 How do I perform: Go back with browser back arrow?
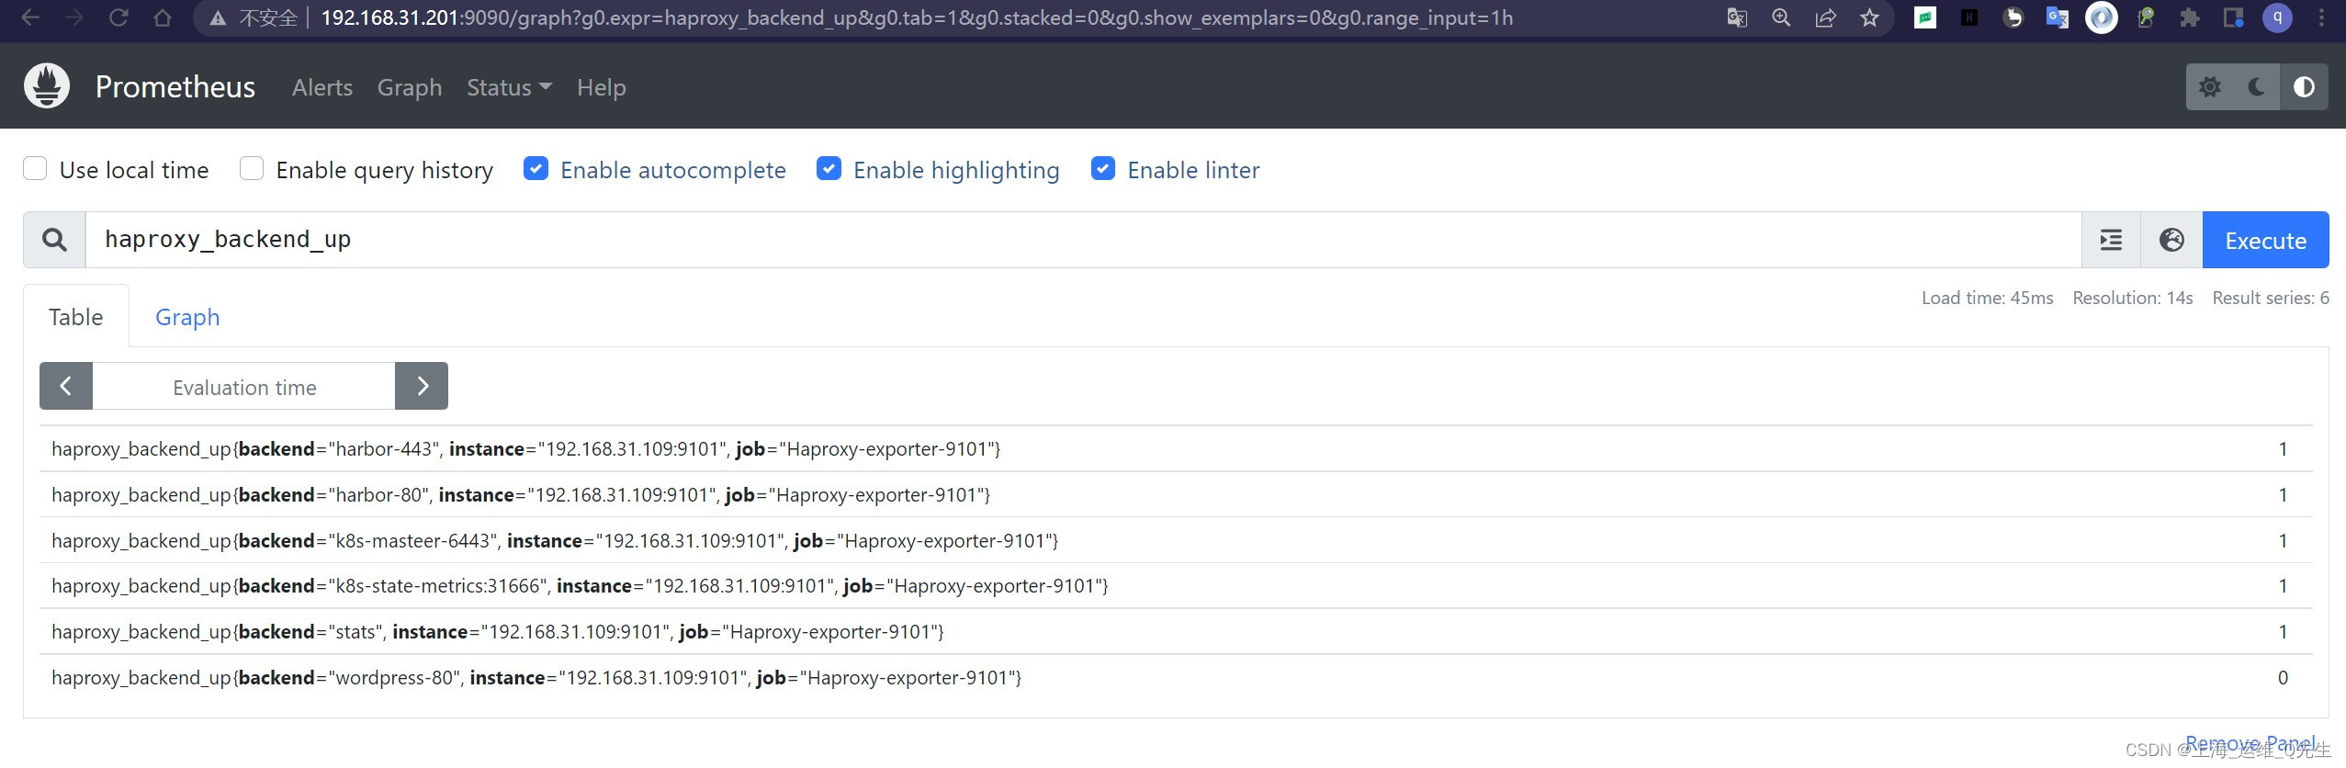pos(30,17)
